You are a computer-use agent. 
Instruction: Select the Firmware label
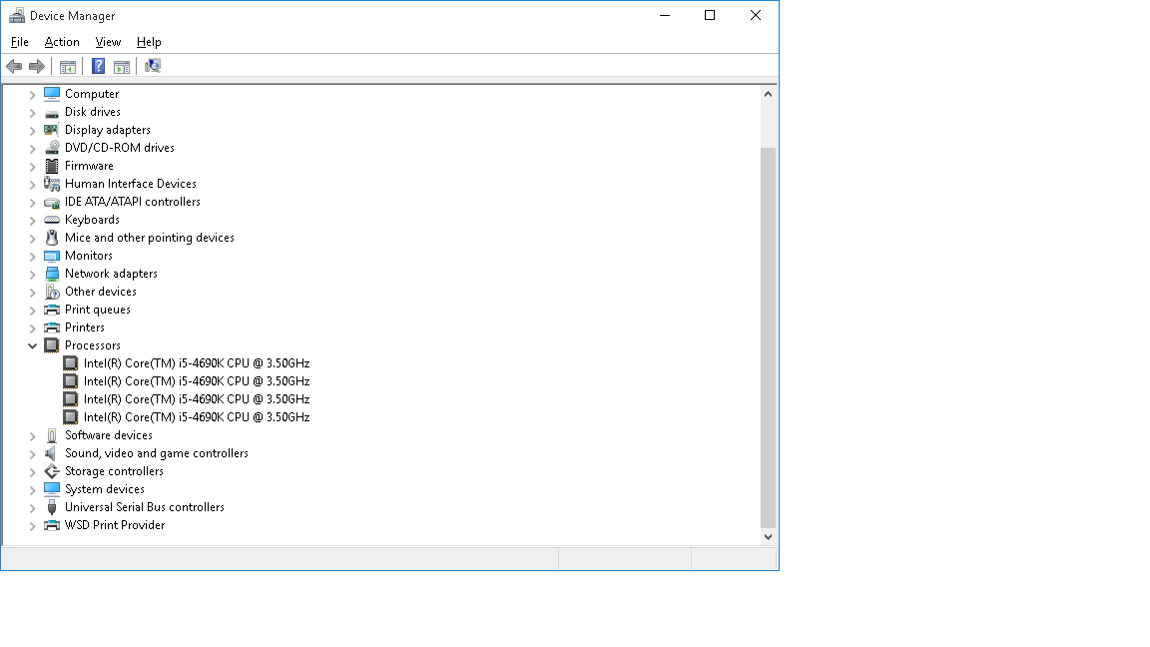(89, 166)
